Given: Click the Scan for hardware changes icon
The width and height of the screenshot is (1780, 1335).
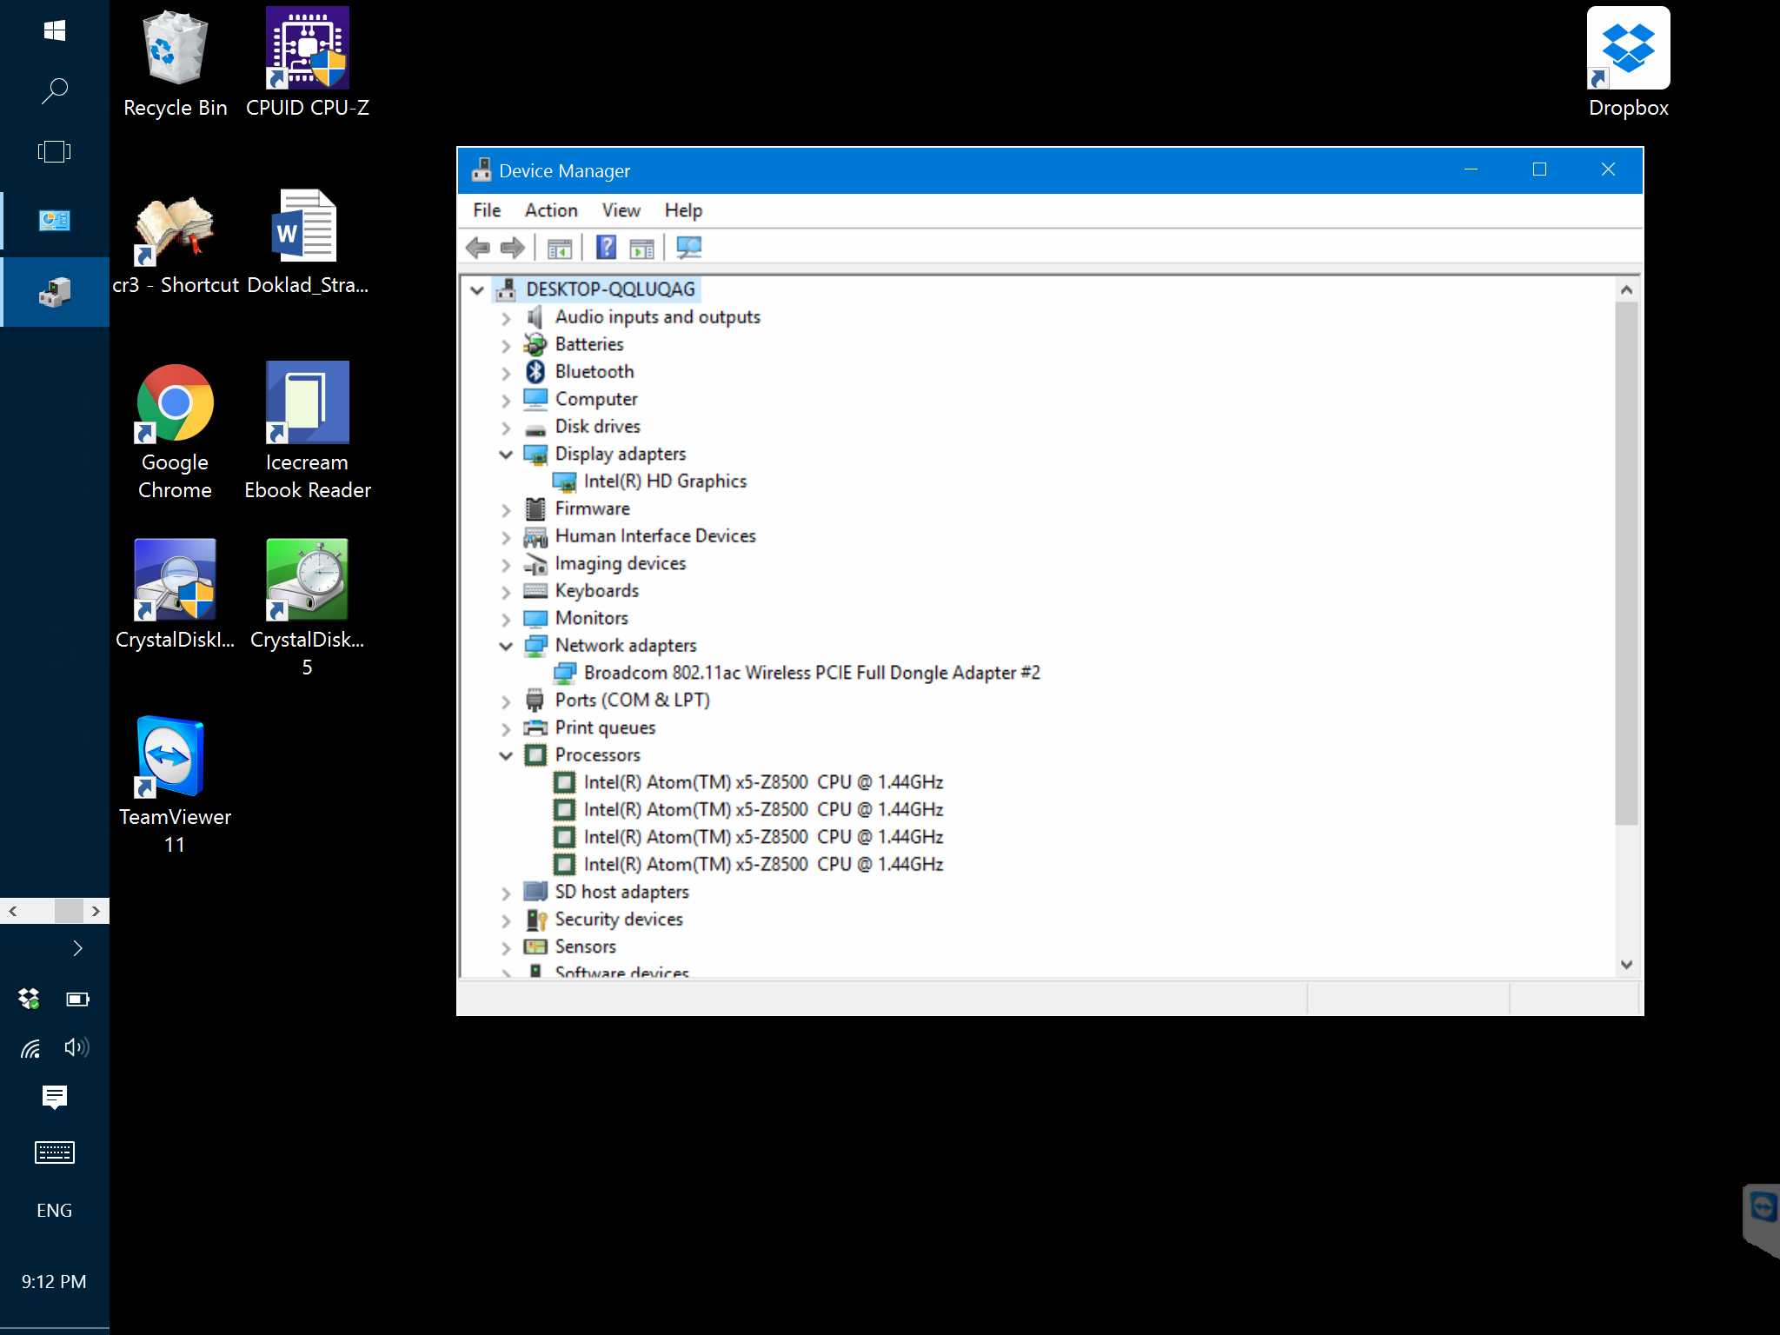Looking at the screenshot, I should tap(688, 248).
